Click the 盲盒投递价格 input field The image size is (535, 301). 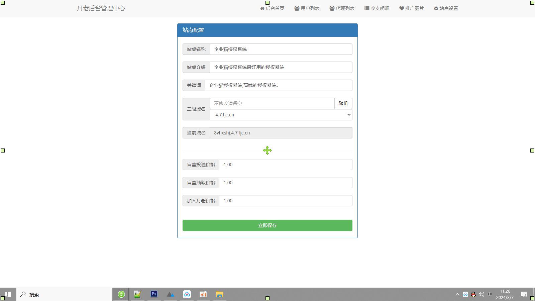click(285, 165)
